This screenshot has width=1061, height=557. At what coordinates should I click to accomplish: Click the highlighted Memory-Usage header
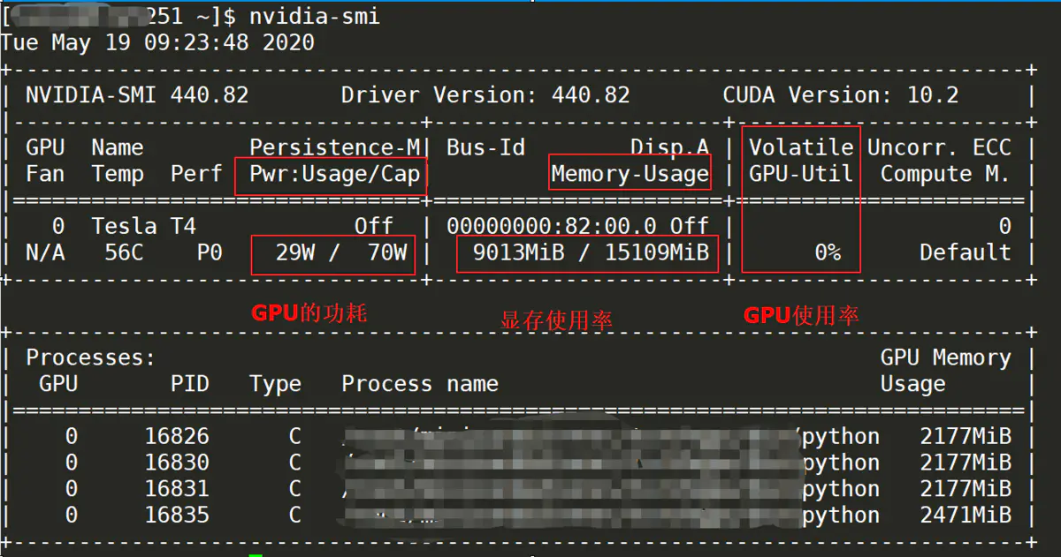(x=630, y=173)
